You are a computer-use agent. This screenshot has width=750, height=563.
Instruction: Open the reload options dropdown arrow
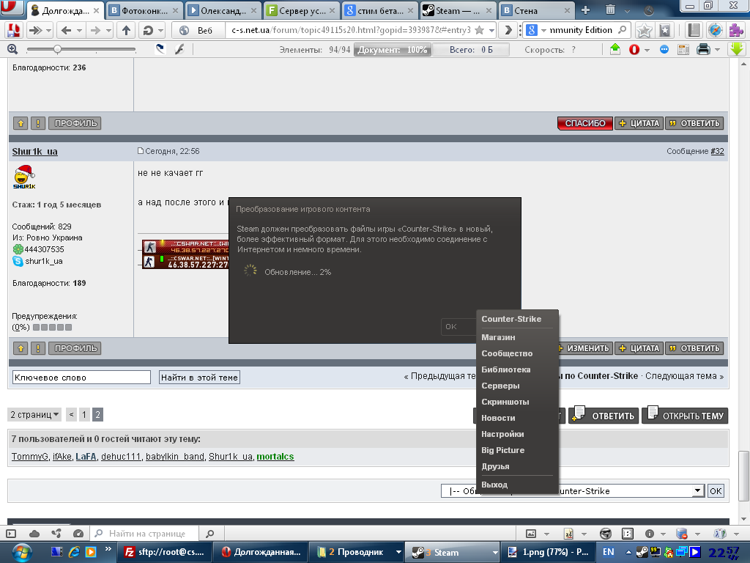[160, 31]
